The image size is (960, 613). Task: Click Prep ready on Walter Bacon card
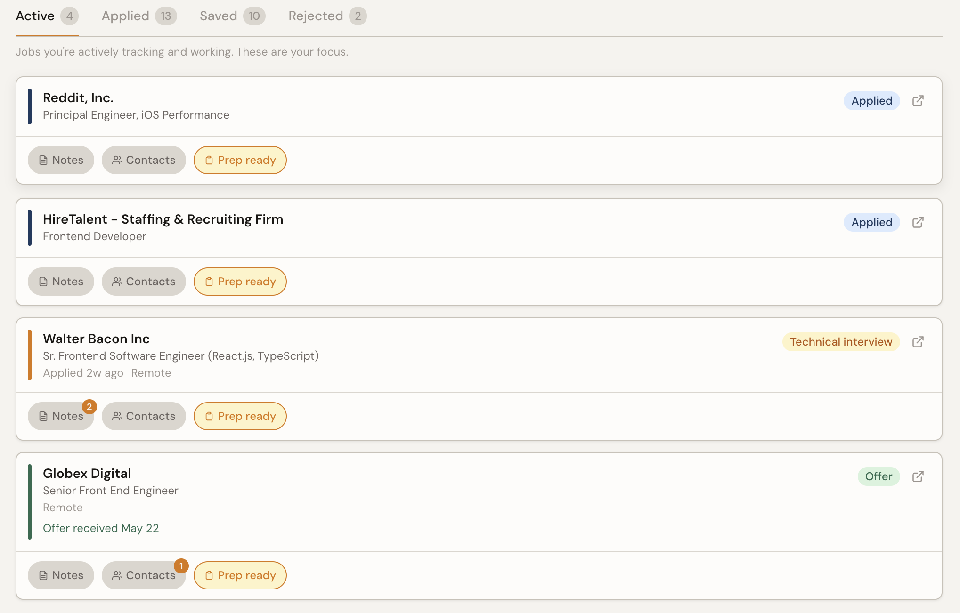point(240,416)
